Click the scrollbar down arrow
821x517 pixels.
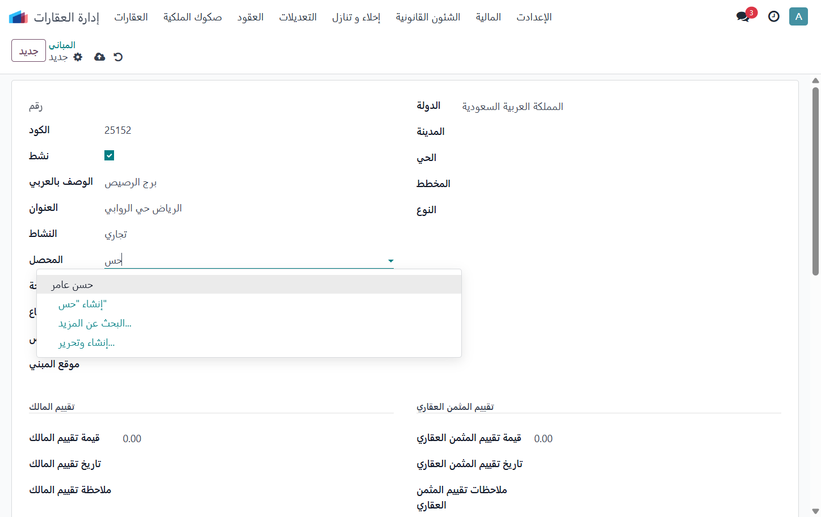click(815, 511)
